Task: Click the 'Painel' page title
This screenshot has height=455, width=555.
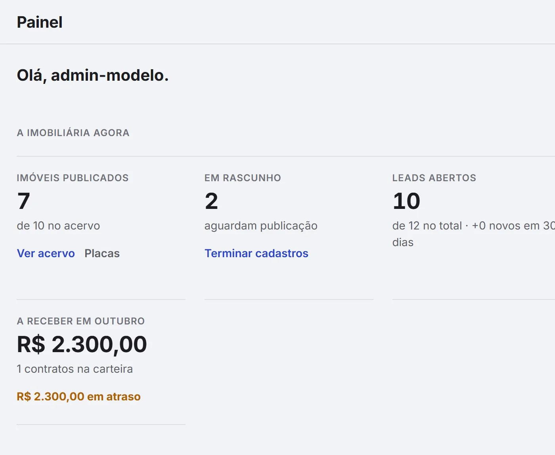Action: click(40, 22)
